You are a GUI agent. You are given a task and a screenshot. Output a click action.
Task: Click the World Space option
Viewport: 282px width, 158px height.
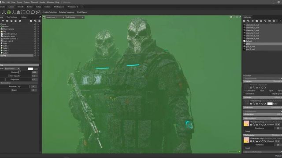tap(82, 12)
